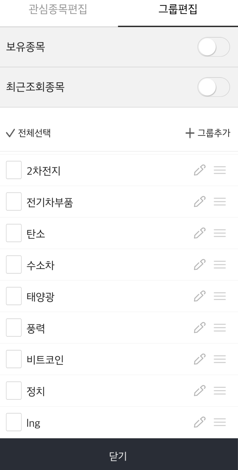Click the drag handle beside lng group
The image size is (238, 470).
point(220,422)
